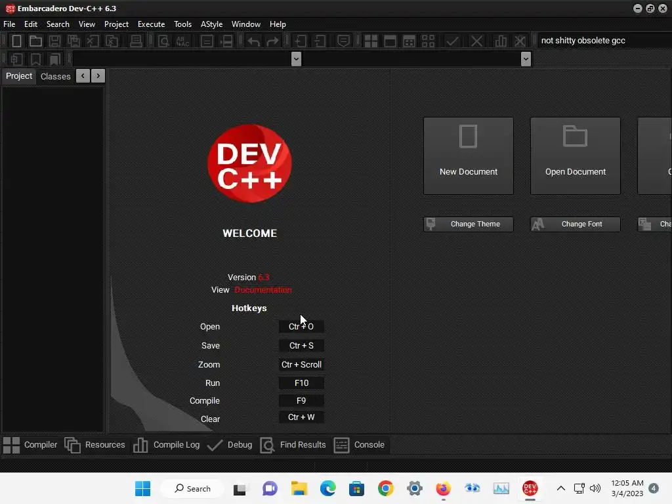This screenshot has width=672, height=504.
Task: Open the AStyle menu
Action: 212,24
